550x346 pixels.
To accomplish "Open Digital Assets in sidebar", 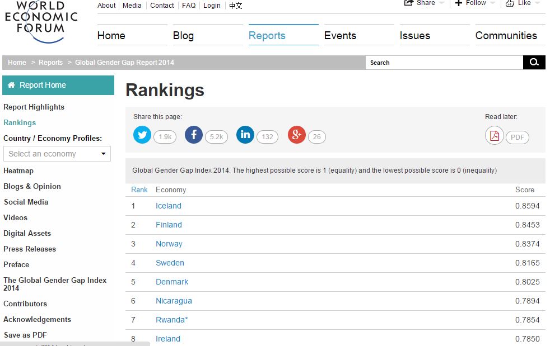I will pos(27,233).
